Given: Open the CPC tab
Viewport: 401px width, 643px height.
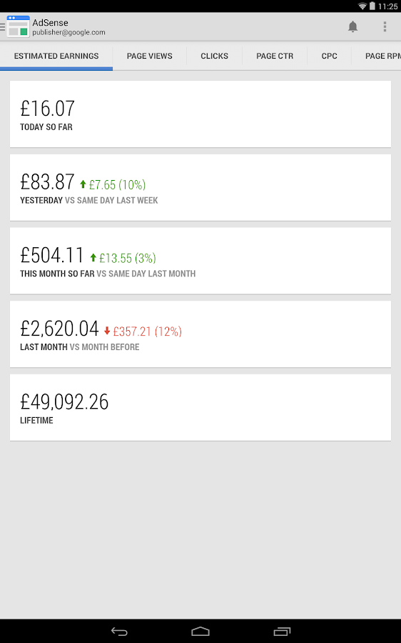Looking at the screenshot, I should click(330, 56).
